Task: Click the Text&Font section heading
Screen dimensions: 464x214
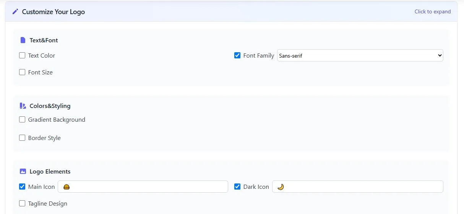Action: pyautogui.click(x=44, y=40)
